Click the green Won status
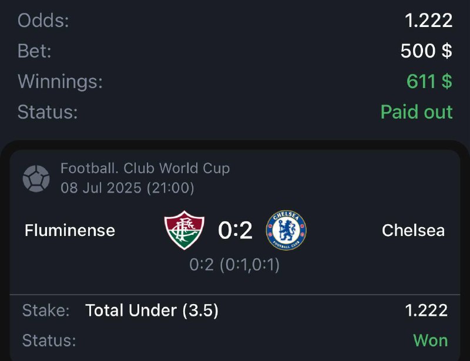 (430, 340)
